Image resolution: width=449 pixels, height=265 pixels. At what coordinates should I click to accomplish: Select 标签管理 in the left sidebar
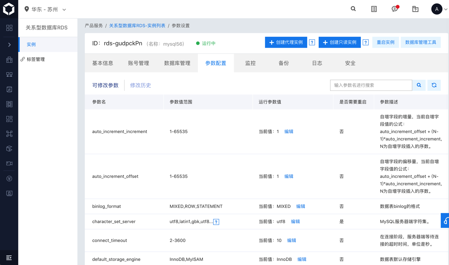(36, 59)
